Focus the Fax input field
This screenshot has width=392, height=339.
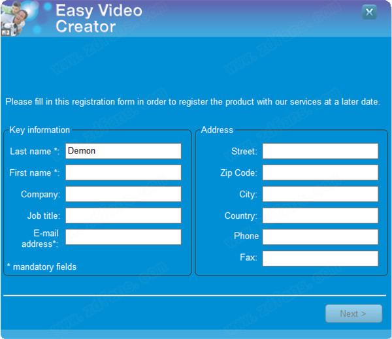[x=320, y=259]
